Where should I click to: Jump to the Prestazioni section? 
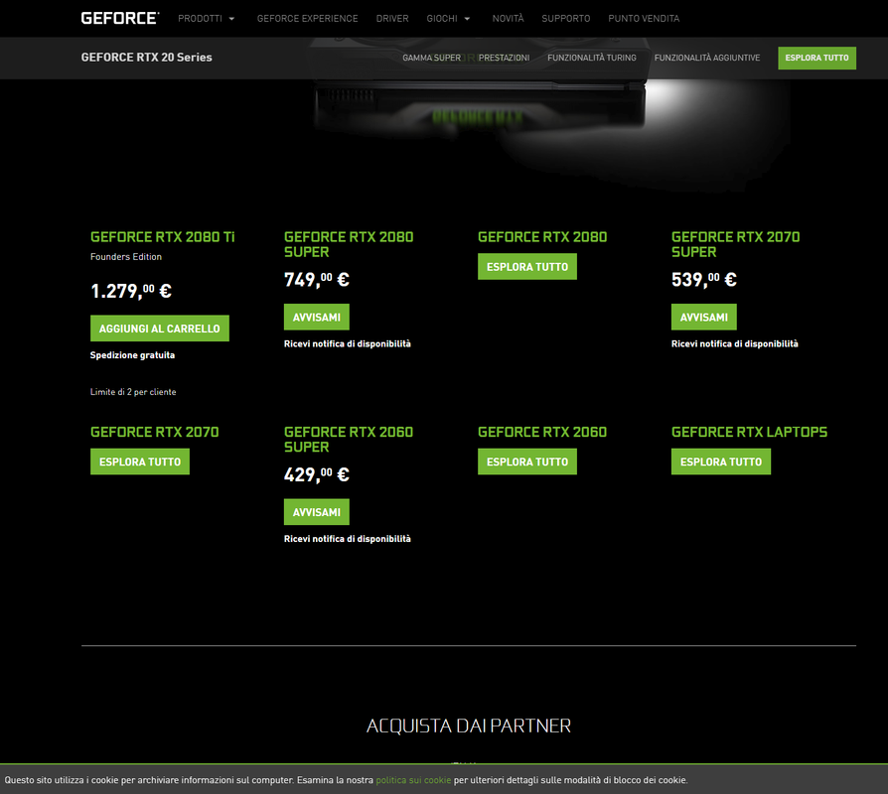(504, 58)
